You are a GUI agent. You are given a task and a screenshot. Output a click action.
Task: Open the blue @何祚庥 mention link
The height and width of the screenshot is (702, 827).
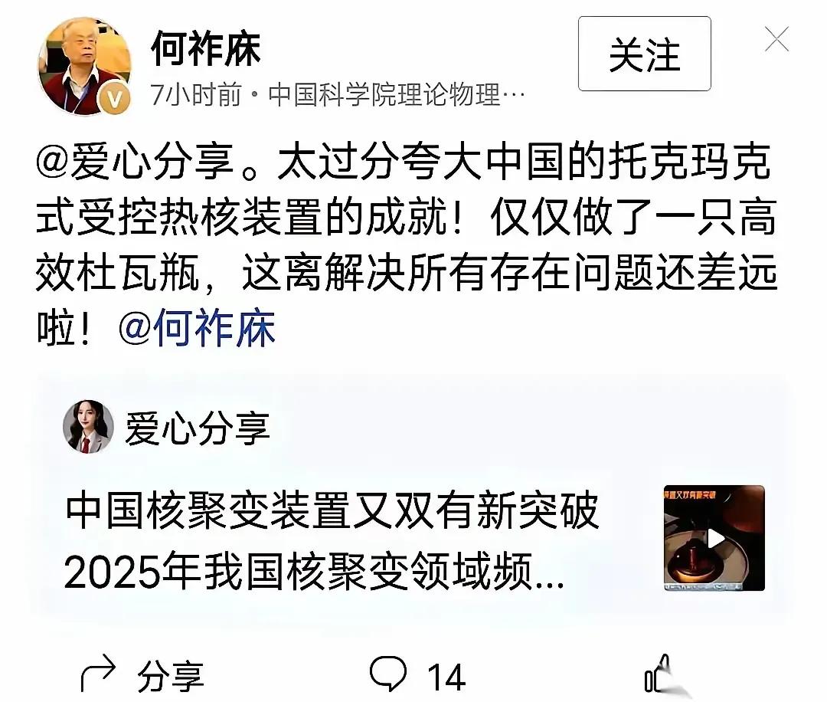pyautogui.click(x=197, y=328)
